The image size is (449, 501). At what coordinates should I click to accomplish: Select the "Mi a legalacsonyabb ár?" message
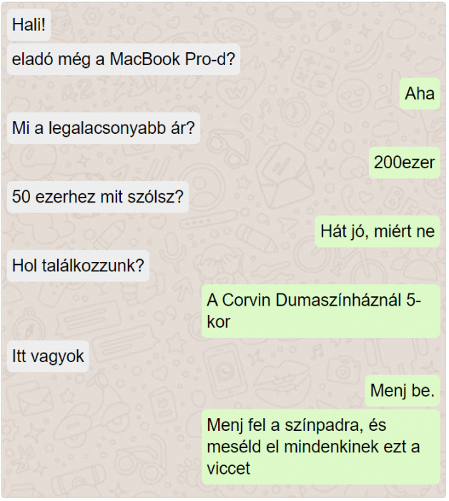coord(104,128)
